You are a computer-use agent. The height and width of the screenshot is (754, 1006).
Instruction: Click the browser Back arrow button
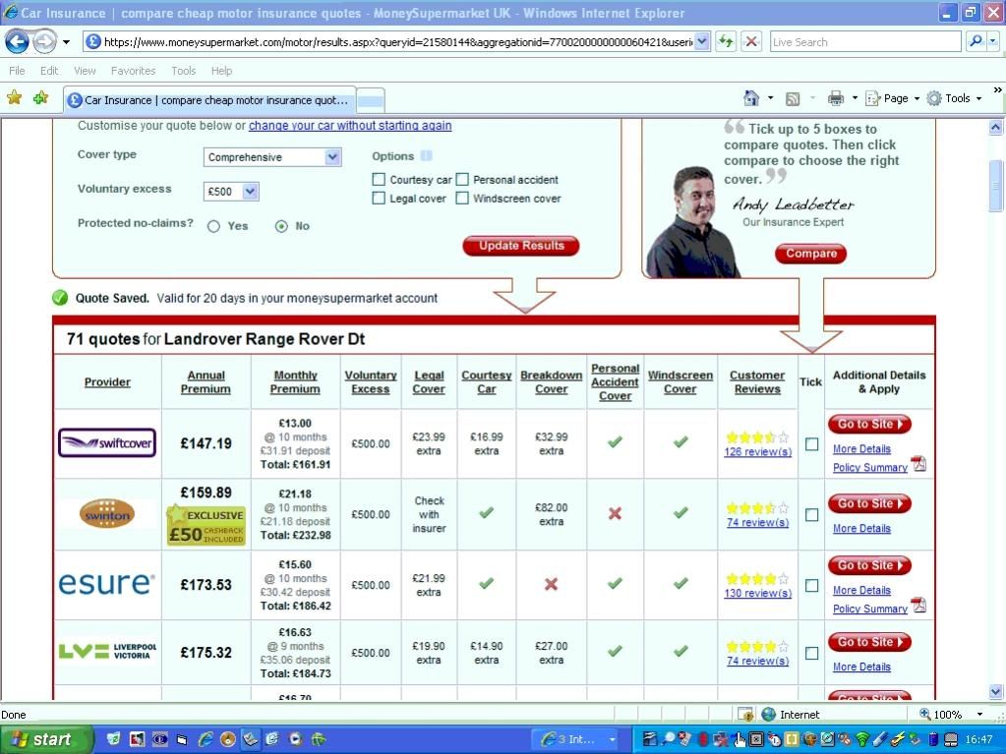[18, 42]
